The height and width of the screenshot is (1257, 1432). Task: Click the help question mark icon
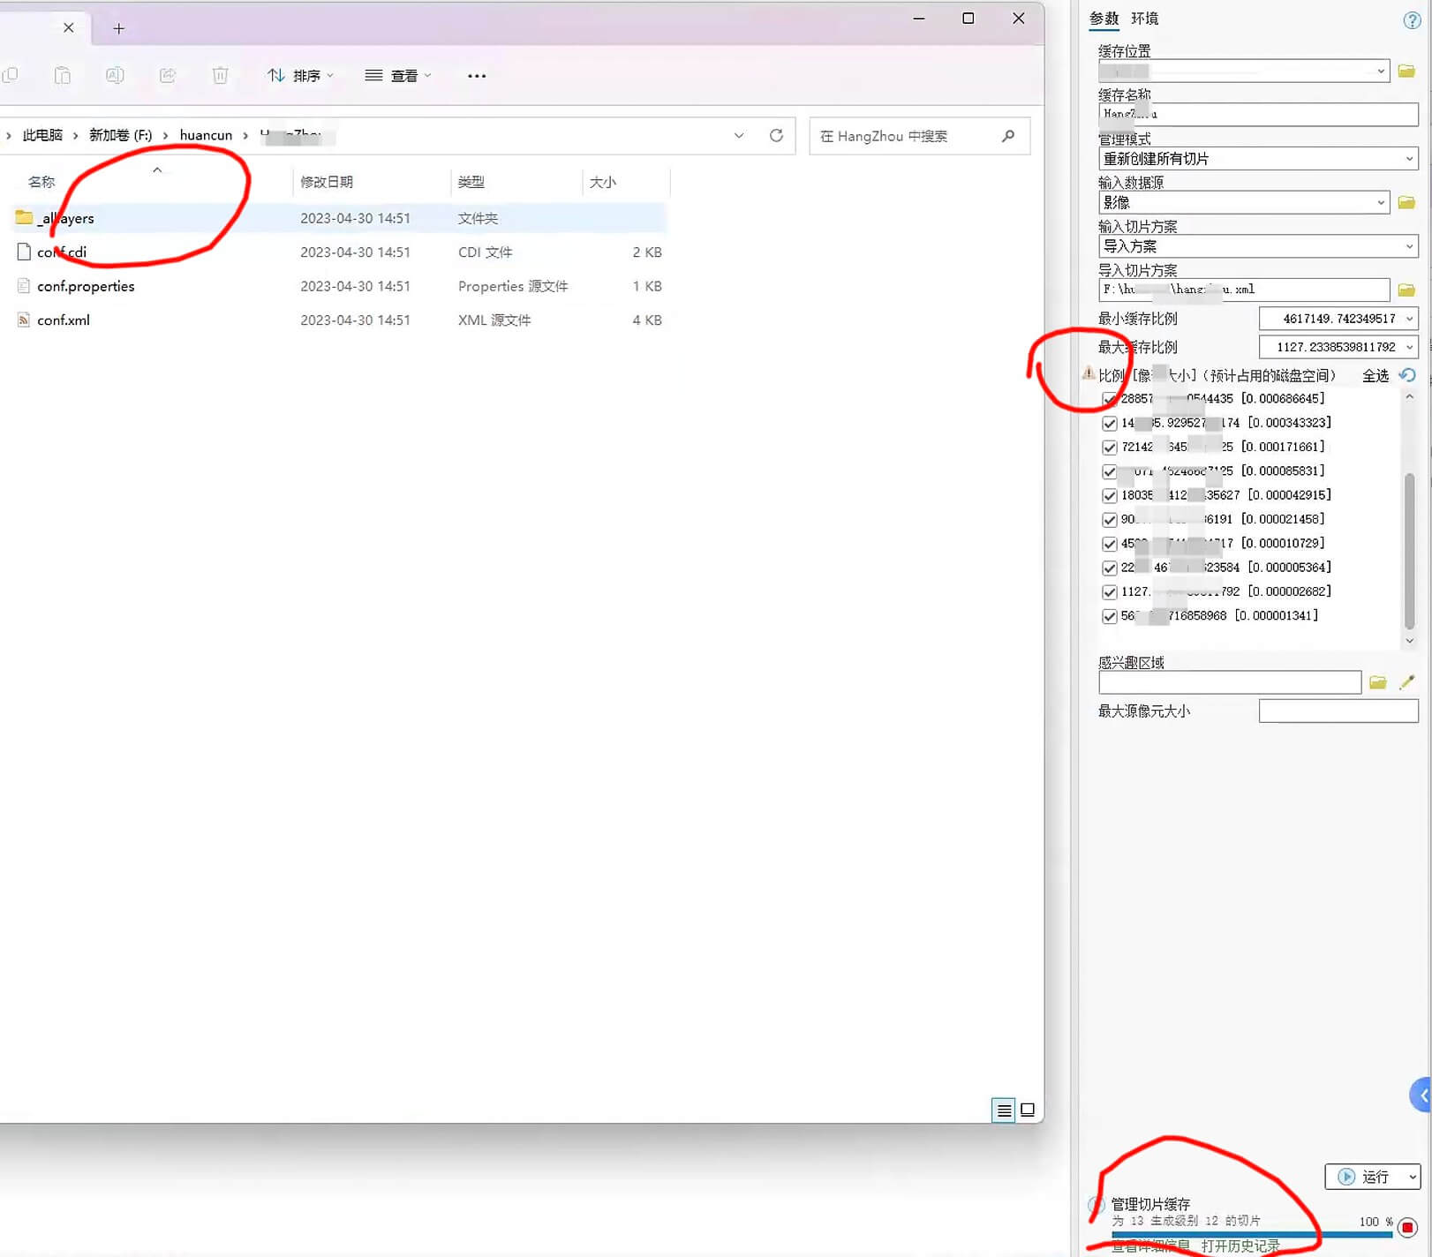pos(1412,20)
